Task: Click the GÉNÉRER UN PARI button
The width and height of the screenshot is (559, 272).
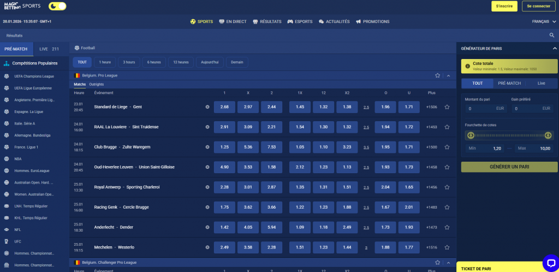Action: [509, 167]
